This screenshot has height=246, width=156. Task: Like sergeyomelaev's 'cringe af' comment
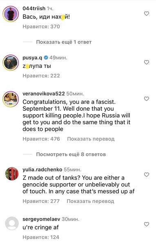coord(147,224)
